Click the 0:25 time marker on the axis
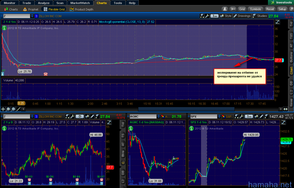 21,103
